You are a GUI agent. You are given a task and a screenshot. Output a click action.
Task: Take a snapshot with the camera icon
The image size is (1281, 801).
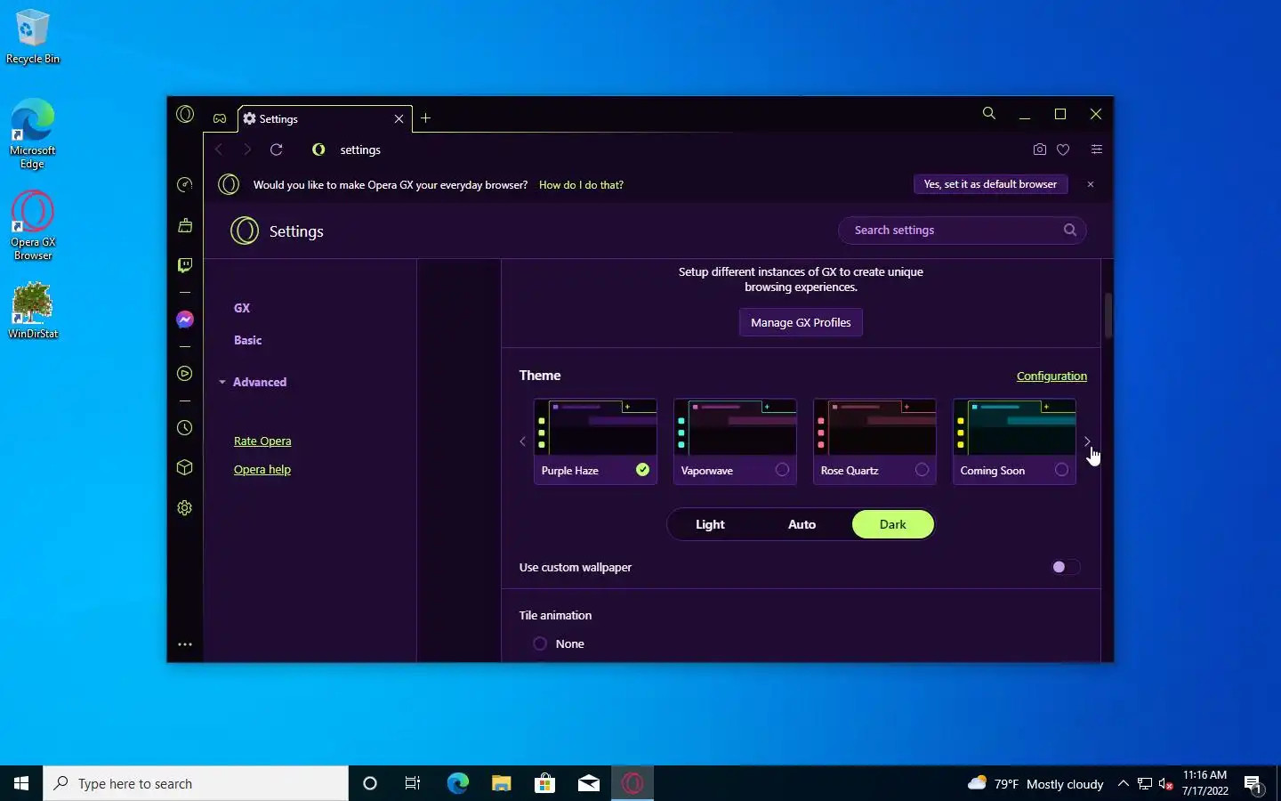pyautogui.click(x=1040, y=150)
